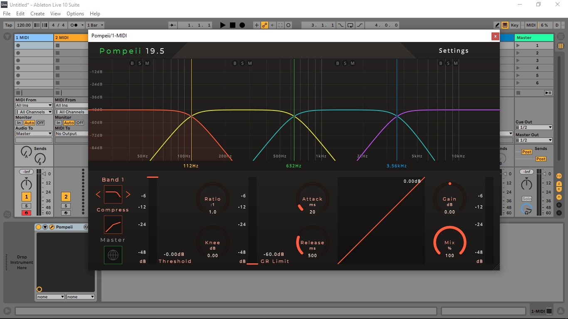Viewport: 568px width, 319px height.
Task: Click the Master globe icon
Action: click(113, 255)
